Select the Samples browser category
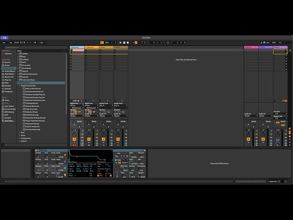The width and height of the screenshot is (293, 220). tap(8, 86)
